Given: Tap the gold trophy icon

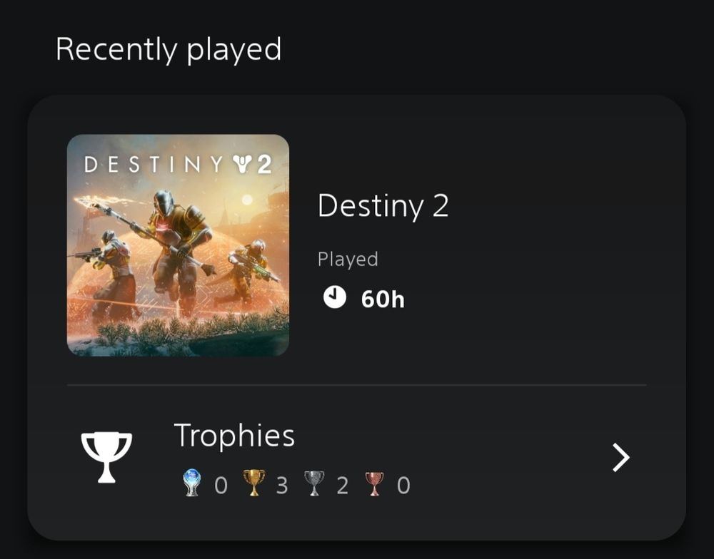Looking at the screenshot, I should (x=253, y=483).
